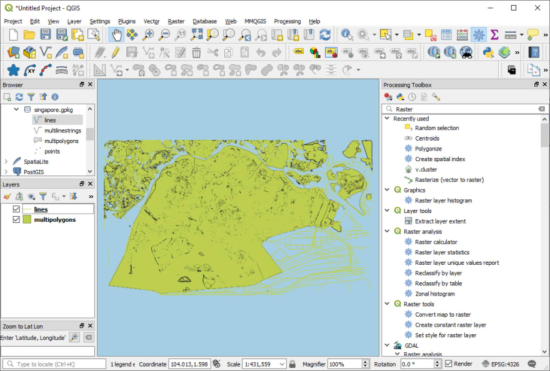Toggle the Render checkbox
This screenshot has width=550, height=371.
point(449,364)
